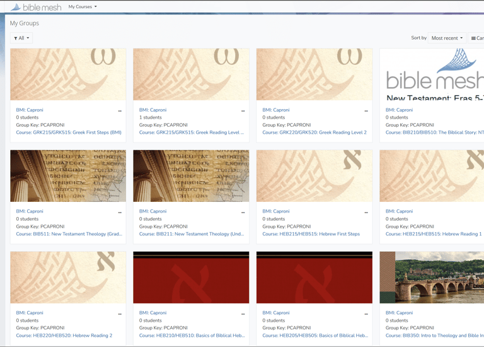Click BMI: Caproni on Greek Reading Level 2 card
This screenshot has height=347, width=484.
coord(276,110)
